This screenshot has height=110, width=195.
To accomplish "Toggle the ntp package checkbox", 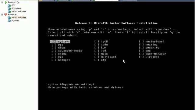I will 97,60.
